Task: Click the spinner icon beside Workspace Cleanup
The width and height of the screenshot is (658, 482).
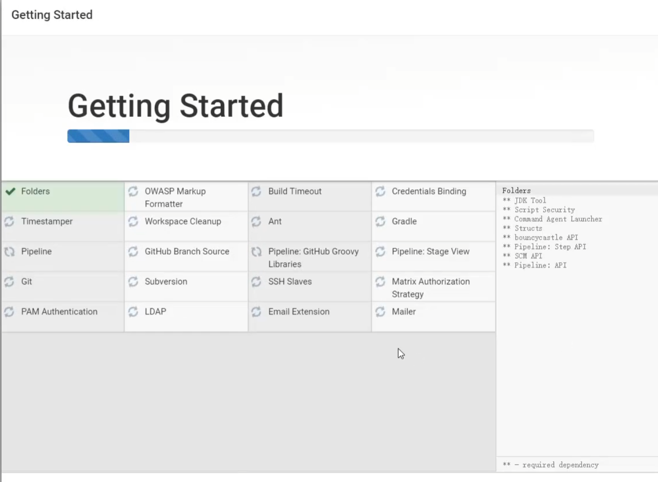Action: [133, 221]
